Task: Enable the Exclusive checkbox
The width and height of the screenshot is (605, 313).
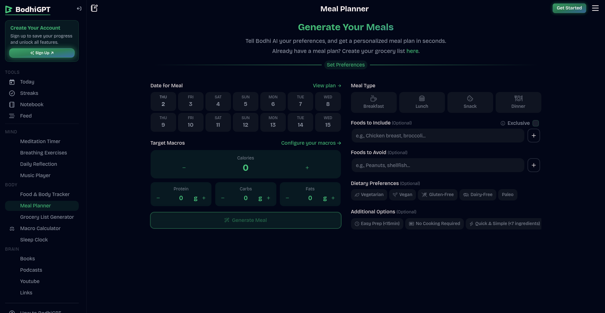Action: 536,123
